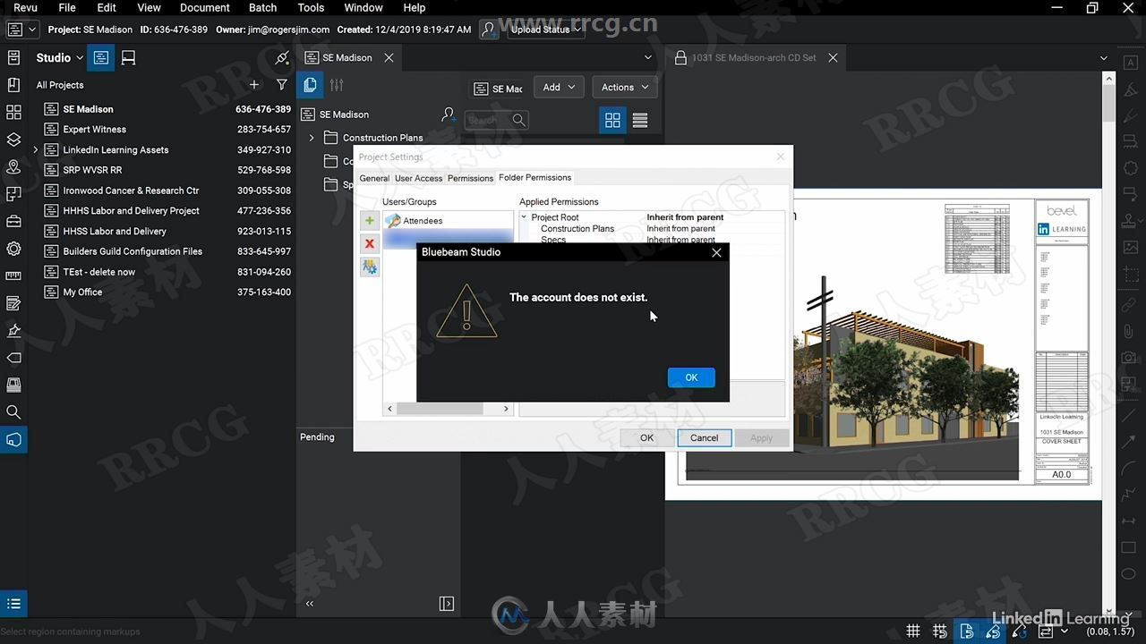
Task: Click OK in Project Settings dialog
Action: [x=646, y=437]
